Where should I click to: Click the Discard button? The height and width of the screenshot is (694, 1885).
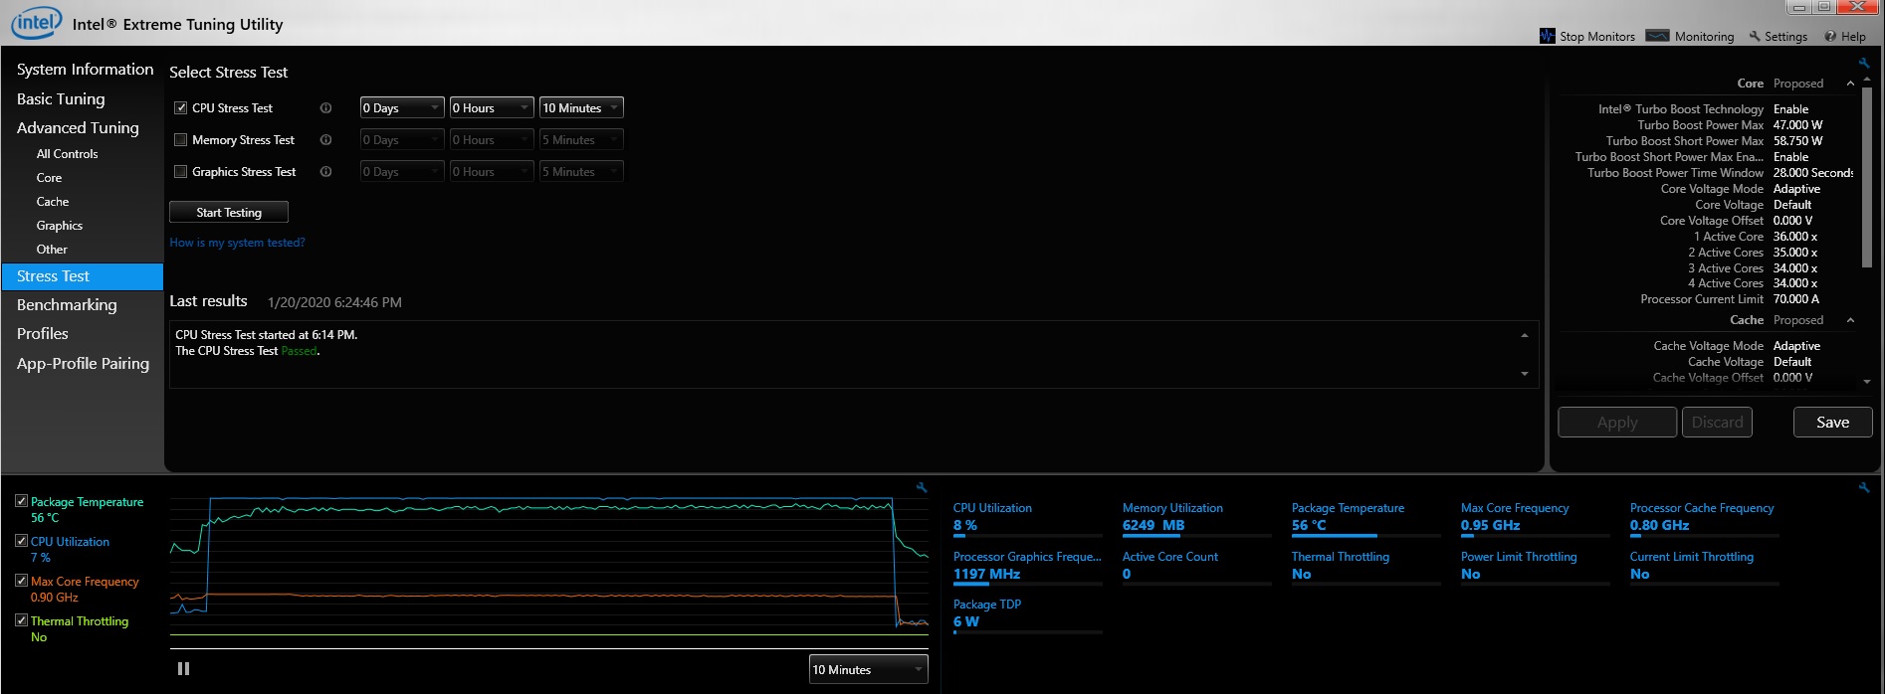click(1717, 423)
